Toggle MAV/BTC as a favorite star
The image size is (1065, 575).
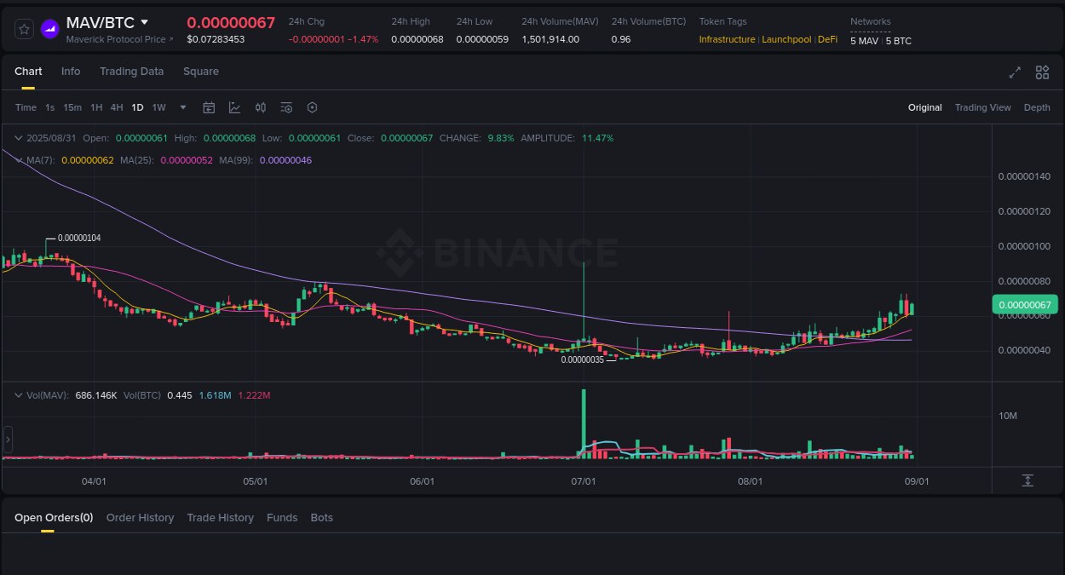click(x=24, y=28)
